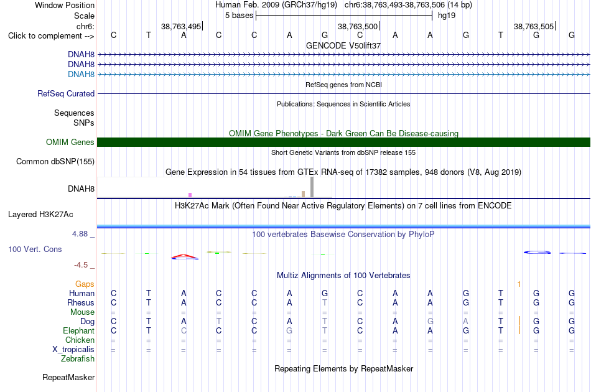Click the dark green OMIM Genes bar
Screen dimensions: 591x392
(x=343, y=142)
